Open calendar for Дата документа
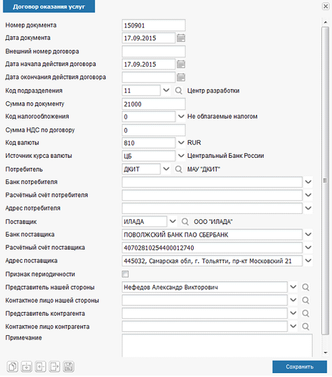The height and width of the screenshot is (377, 332). pyautogui.click(x=181, y=38)
